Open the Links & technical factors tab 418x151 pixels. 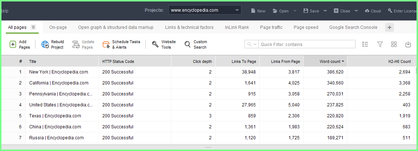pos(189,27)
